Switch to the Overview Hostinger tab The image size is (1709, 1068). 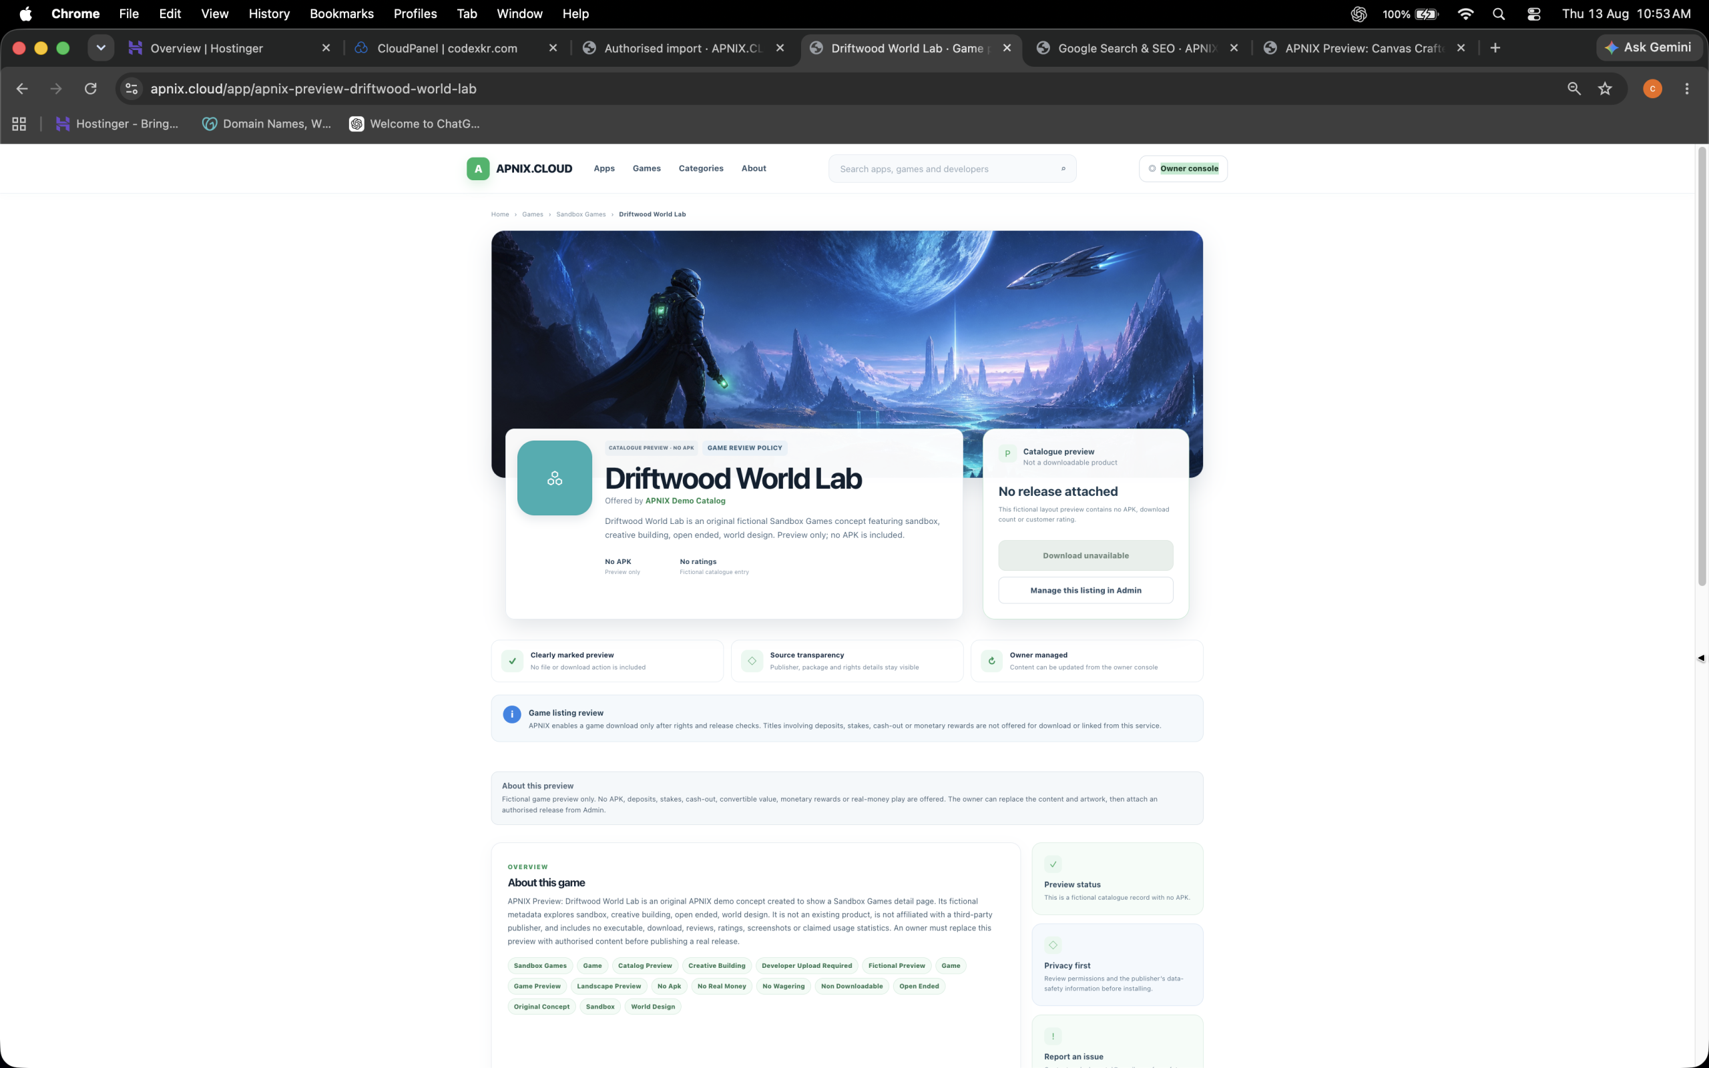[229, 48]
